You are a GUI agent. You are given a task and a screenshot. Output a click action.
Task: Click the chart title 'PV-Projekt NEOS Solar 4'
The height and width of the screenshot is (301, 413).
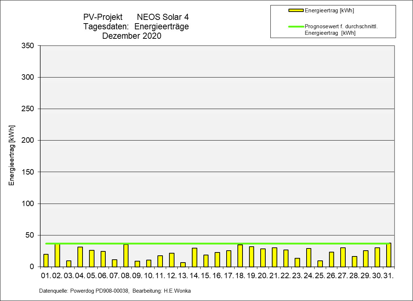tap(136, 17)
